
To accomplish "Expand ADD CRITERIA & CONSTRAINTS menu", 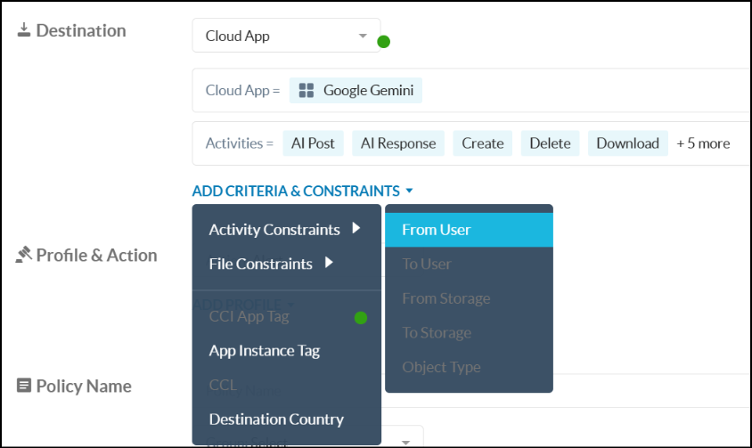I will click(302, 191).
